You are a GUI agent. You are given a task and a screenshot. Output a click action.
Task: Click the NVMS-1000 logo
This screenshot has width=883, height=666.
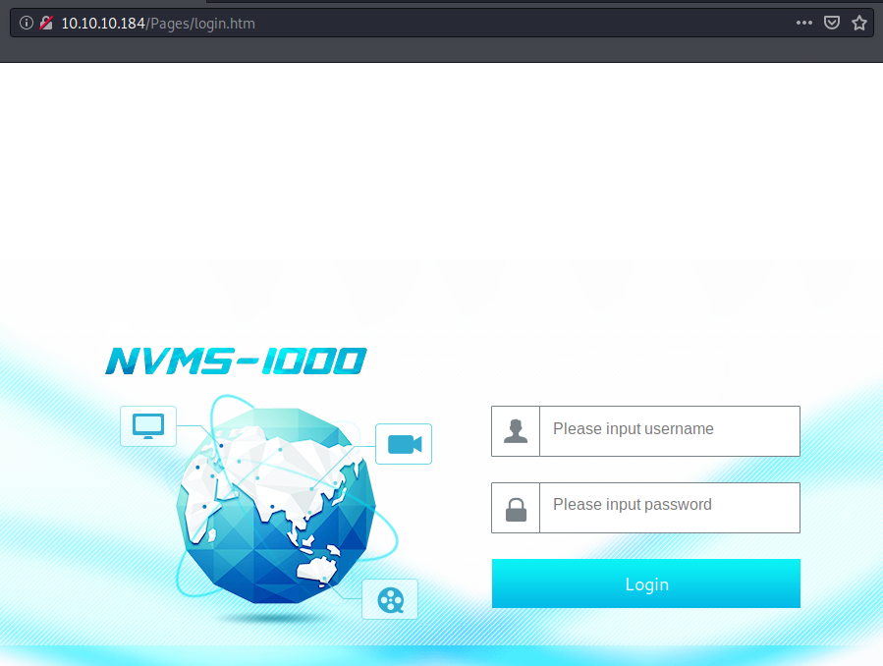tap(236, 361)
